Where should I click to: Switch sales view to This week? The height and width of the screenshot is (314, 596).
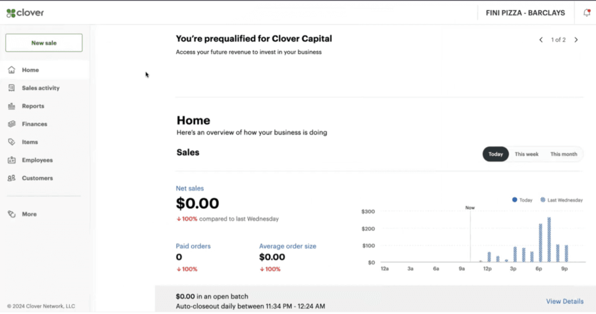click(526, 154)
